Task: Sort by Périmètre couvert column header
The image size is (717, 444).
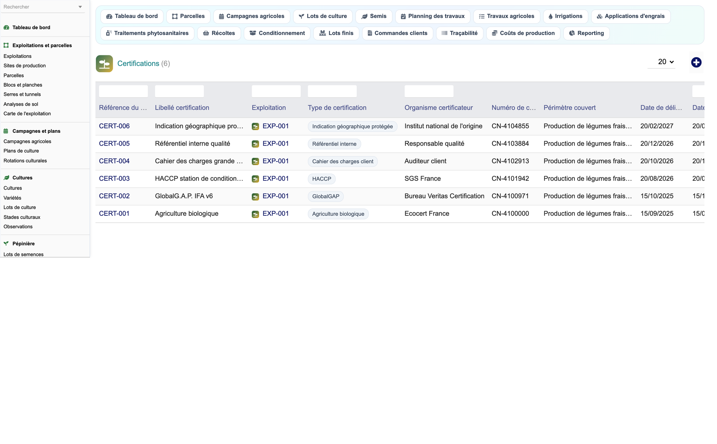Action: tap(569, 108)
